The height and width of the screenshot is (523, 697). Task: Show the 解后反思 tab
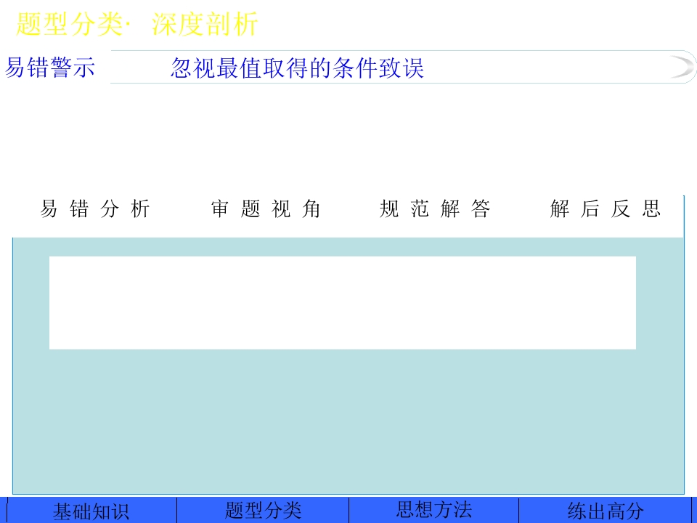pyautogui.click(x=605, y=208)
